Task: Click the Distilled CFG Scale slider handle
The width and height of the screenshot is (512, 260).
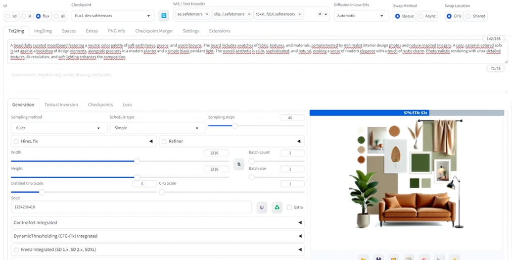Action: pyautogui.click(x=42, y=192)
